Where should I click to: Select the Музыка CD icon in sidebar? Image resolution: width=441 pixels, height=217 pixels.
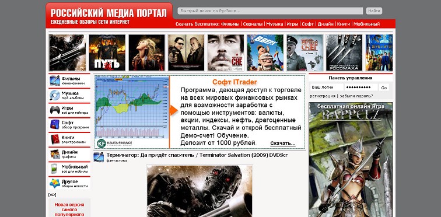[x=55, y=95]
